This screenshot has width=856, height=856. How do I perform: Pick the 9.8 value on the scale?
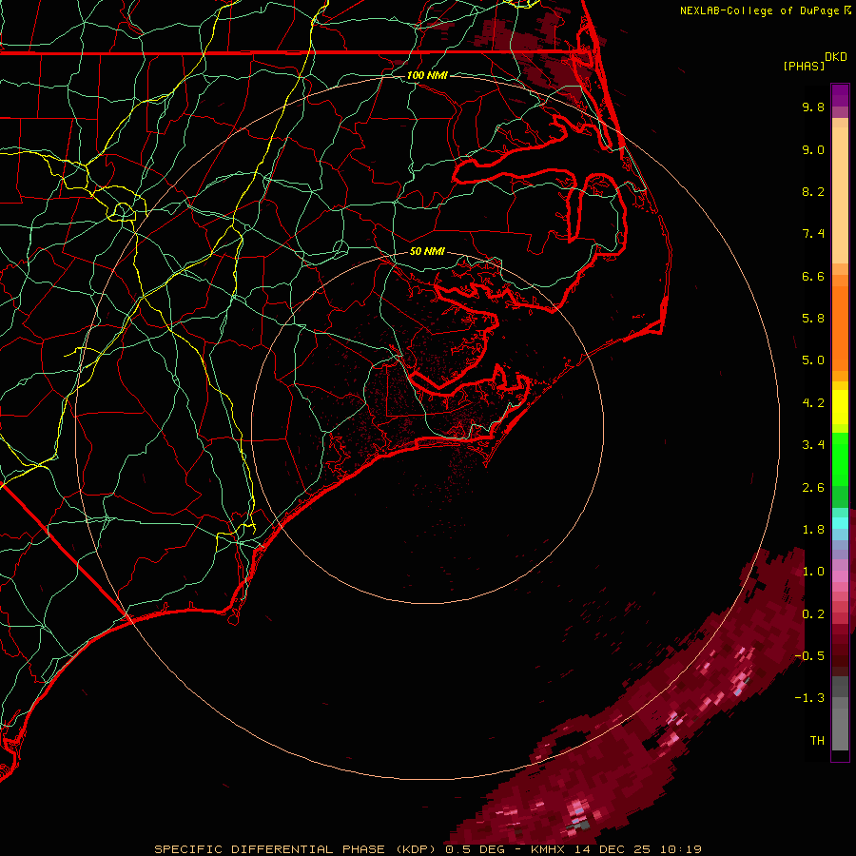click(813, 107)
